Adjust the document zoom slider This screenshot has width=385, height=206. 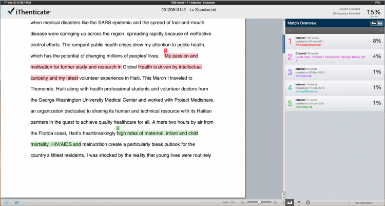pyautogui.click(x=260, y=202)
